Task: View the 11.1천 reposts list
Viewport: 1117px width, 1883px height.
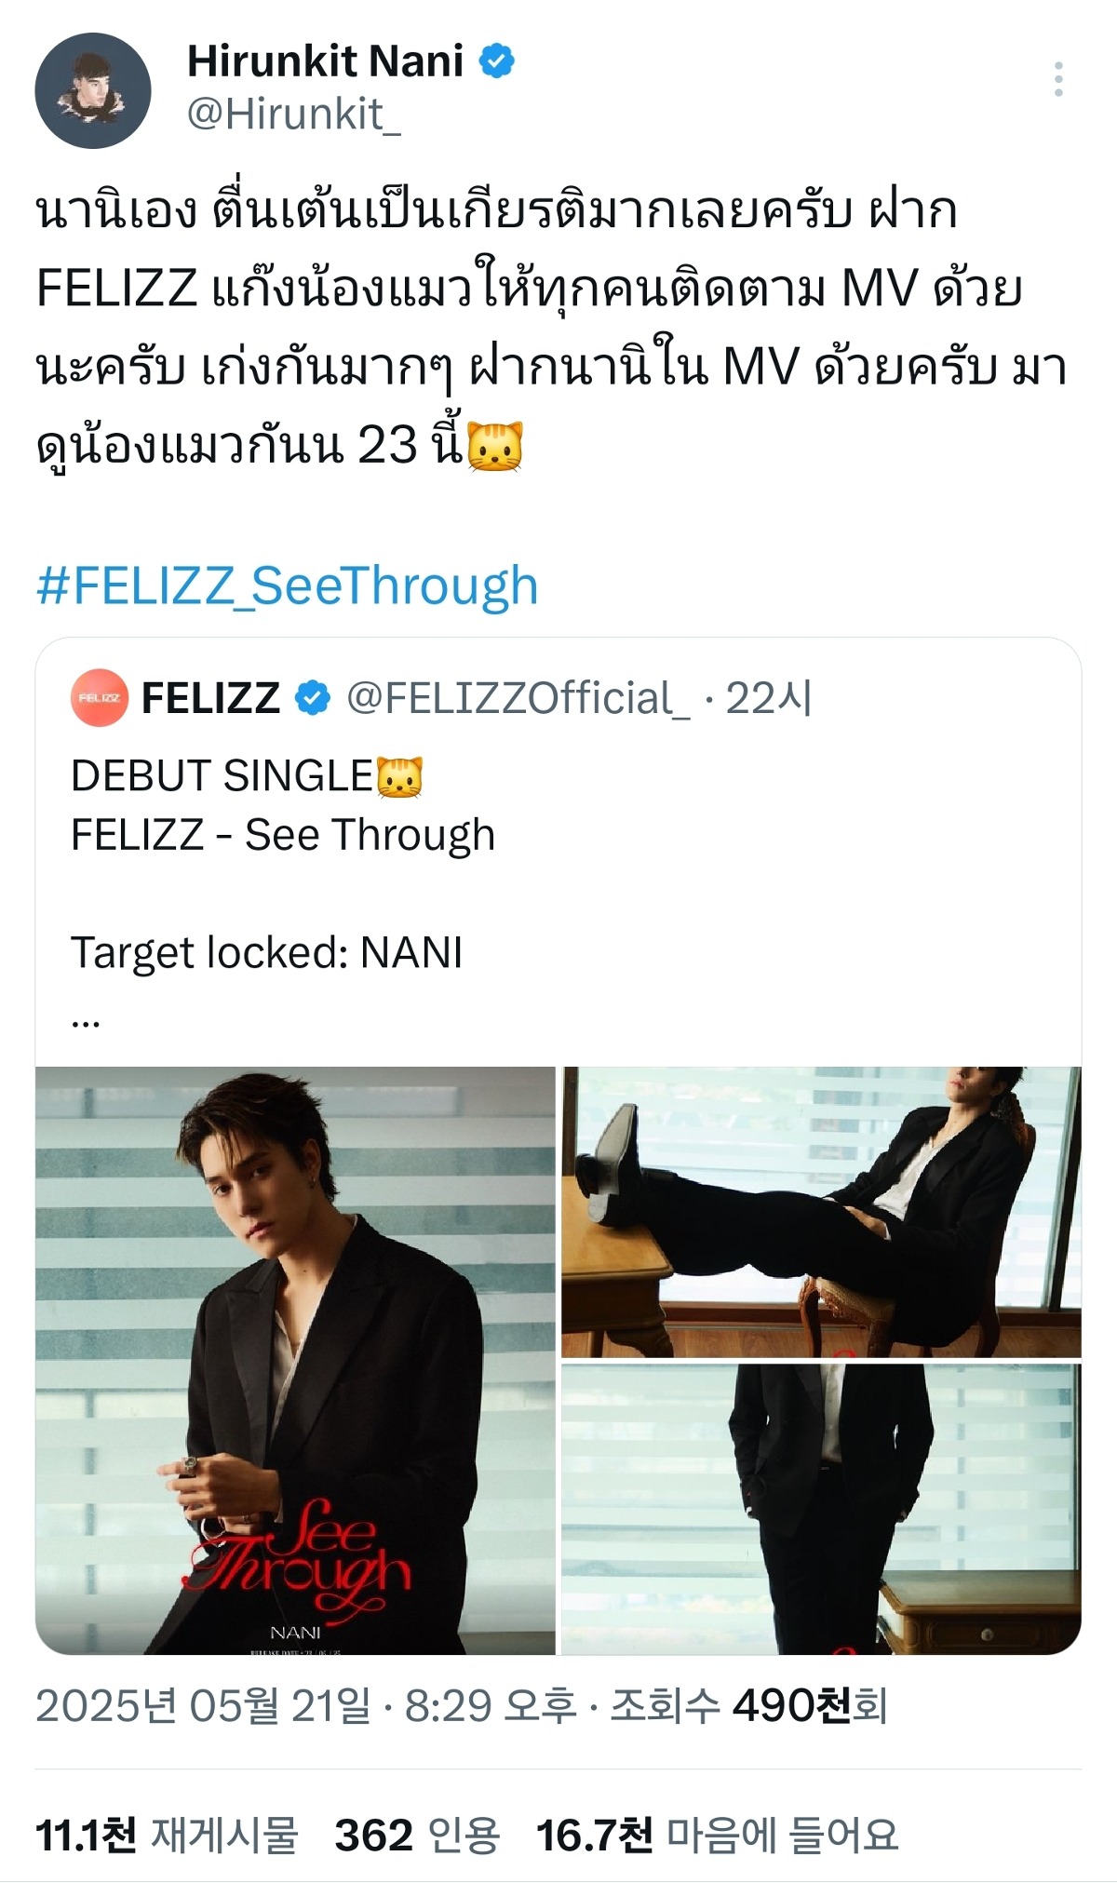Action: click(x=166, y=1835)
